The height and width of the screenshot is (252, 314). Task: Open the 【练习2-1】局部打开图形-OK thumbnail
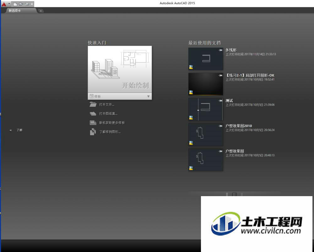[206, 84]
